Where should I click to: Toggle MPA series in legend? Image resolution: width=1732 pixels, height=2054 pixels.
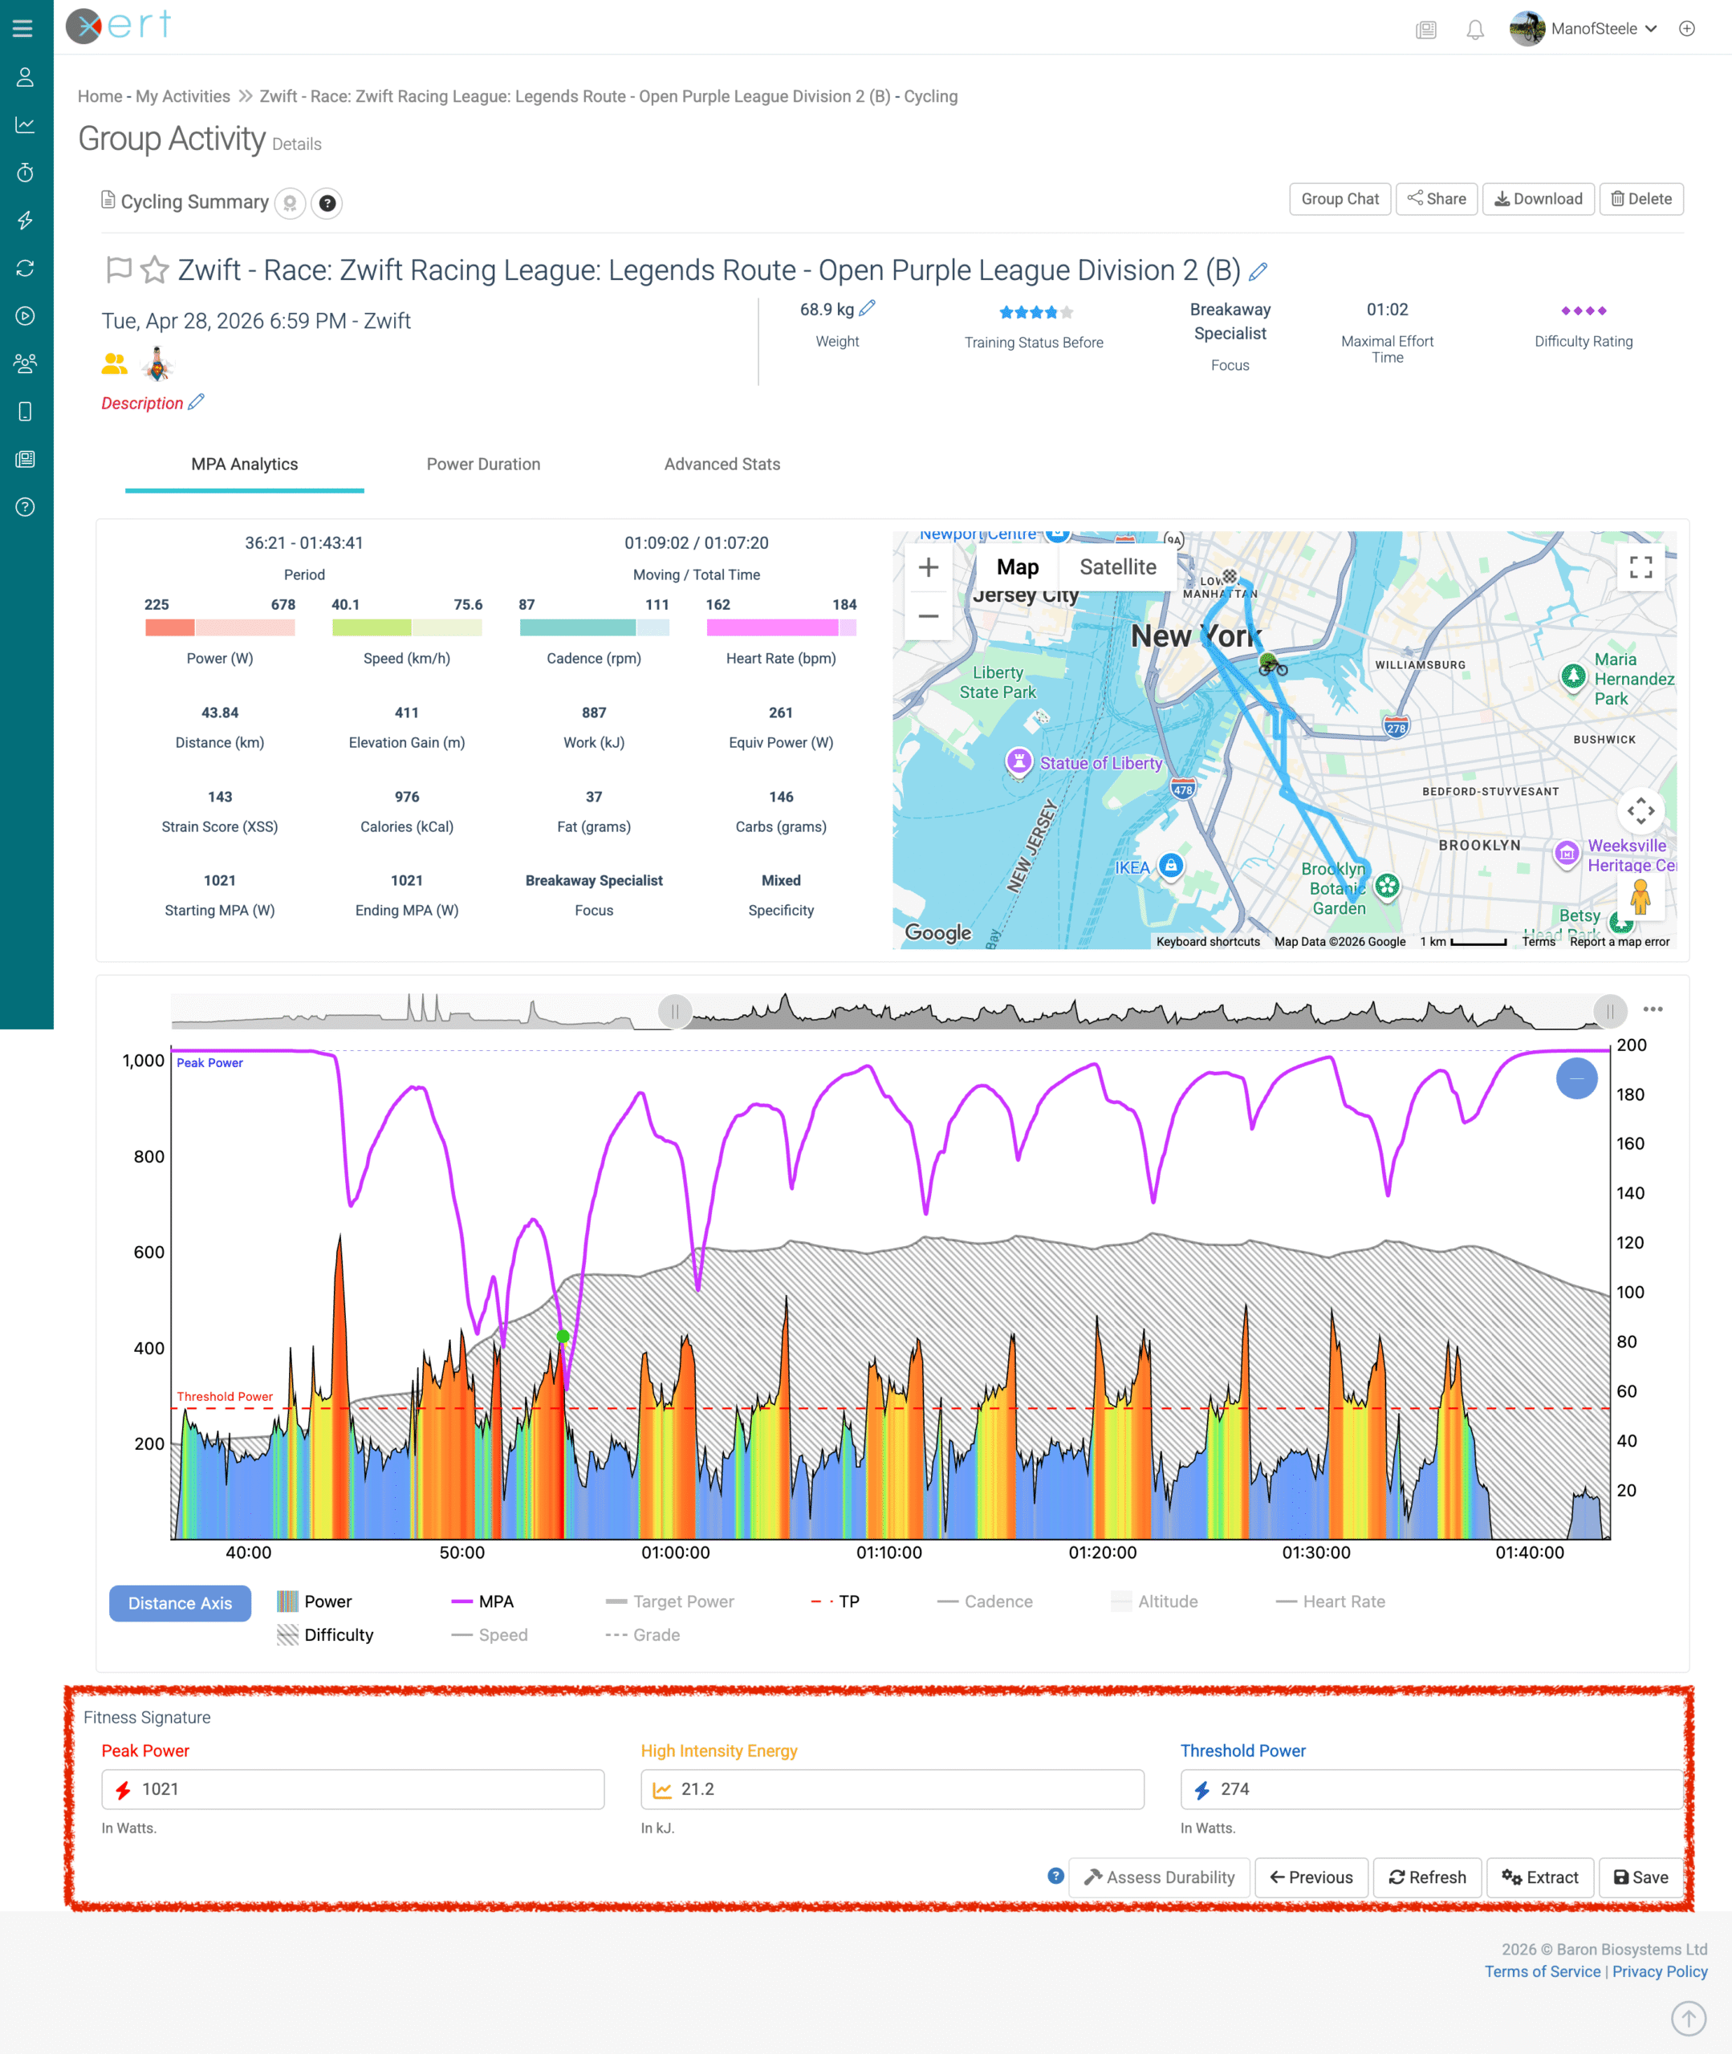coord(482,1601)
